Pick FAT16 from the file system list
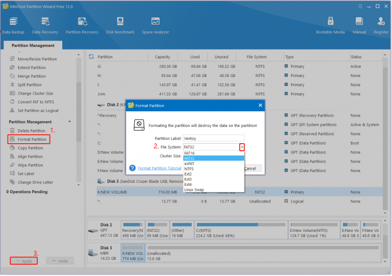The width and height of the screenshot is (392, 276). [214, 153]
